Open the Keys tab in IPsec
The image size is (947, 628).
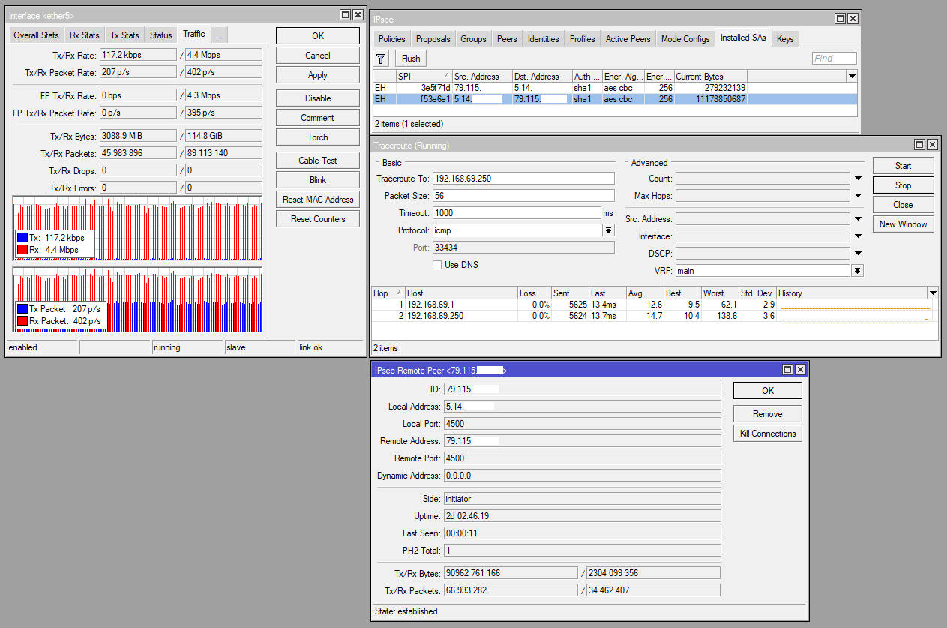click(x=785, y=39)
